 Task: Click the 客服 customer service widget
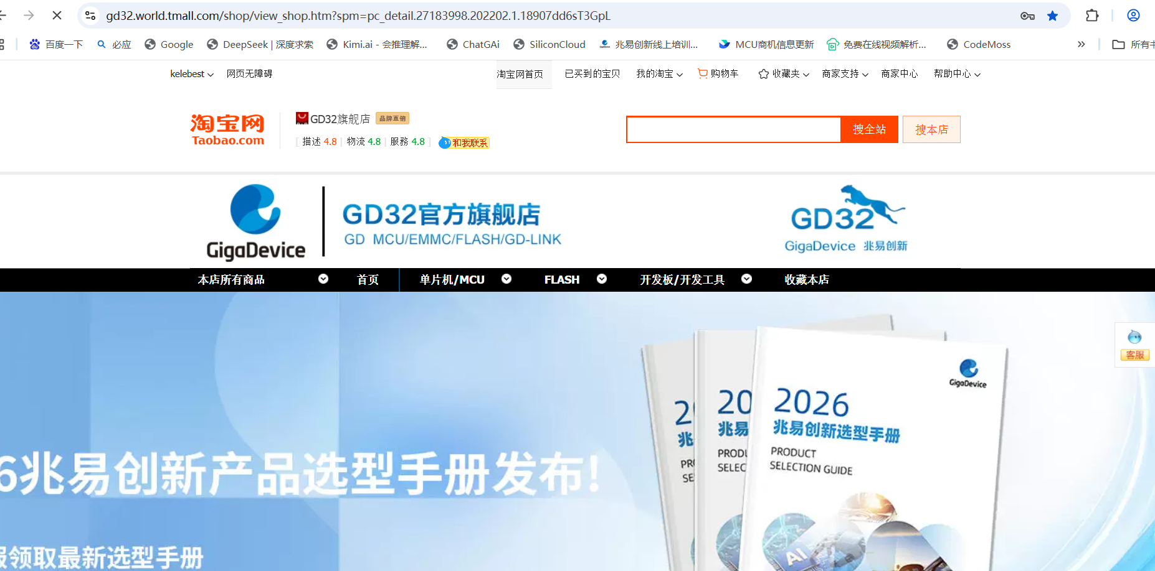pos(1134,345)
